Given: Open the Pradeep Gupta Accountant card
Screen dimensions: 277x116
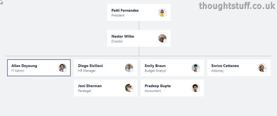Looking at the screenshot, I should [172, 88].
